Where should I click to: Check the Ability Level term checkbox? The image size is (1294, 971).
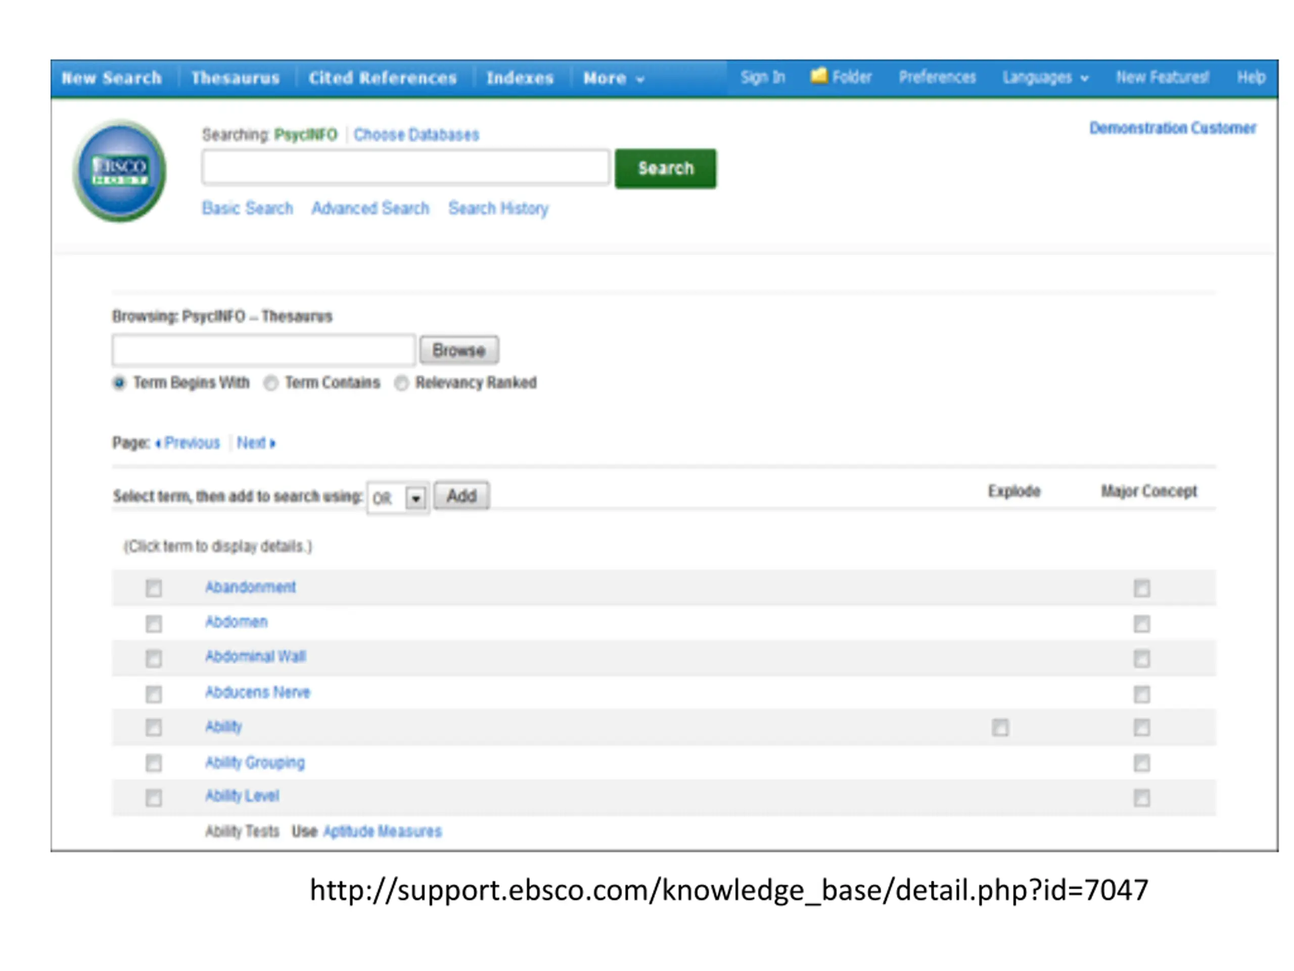tap(154, 798)
